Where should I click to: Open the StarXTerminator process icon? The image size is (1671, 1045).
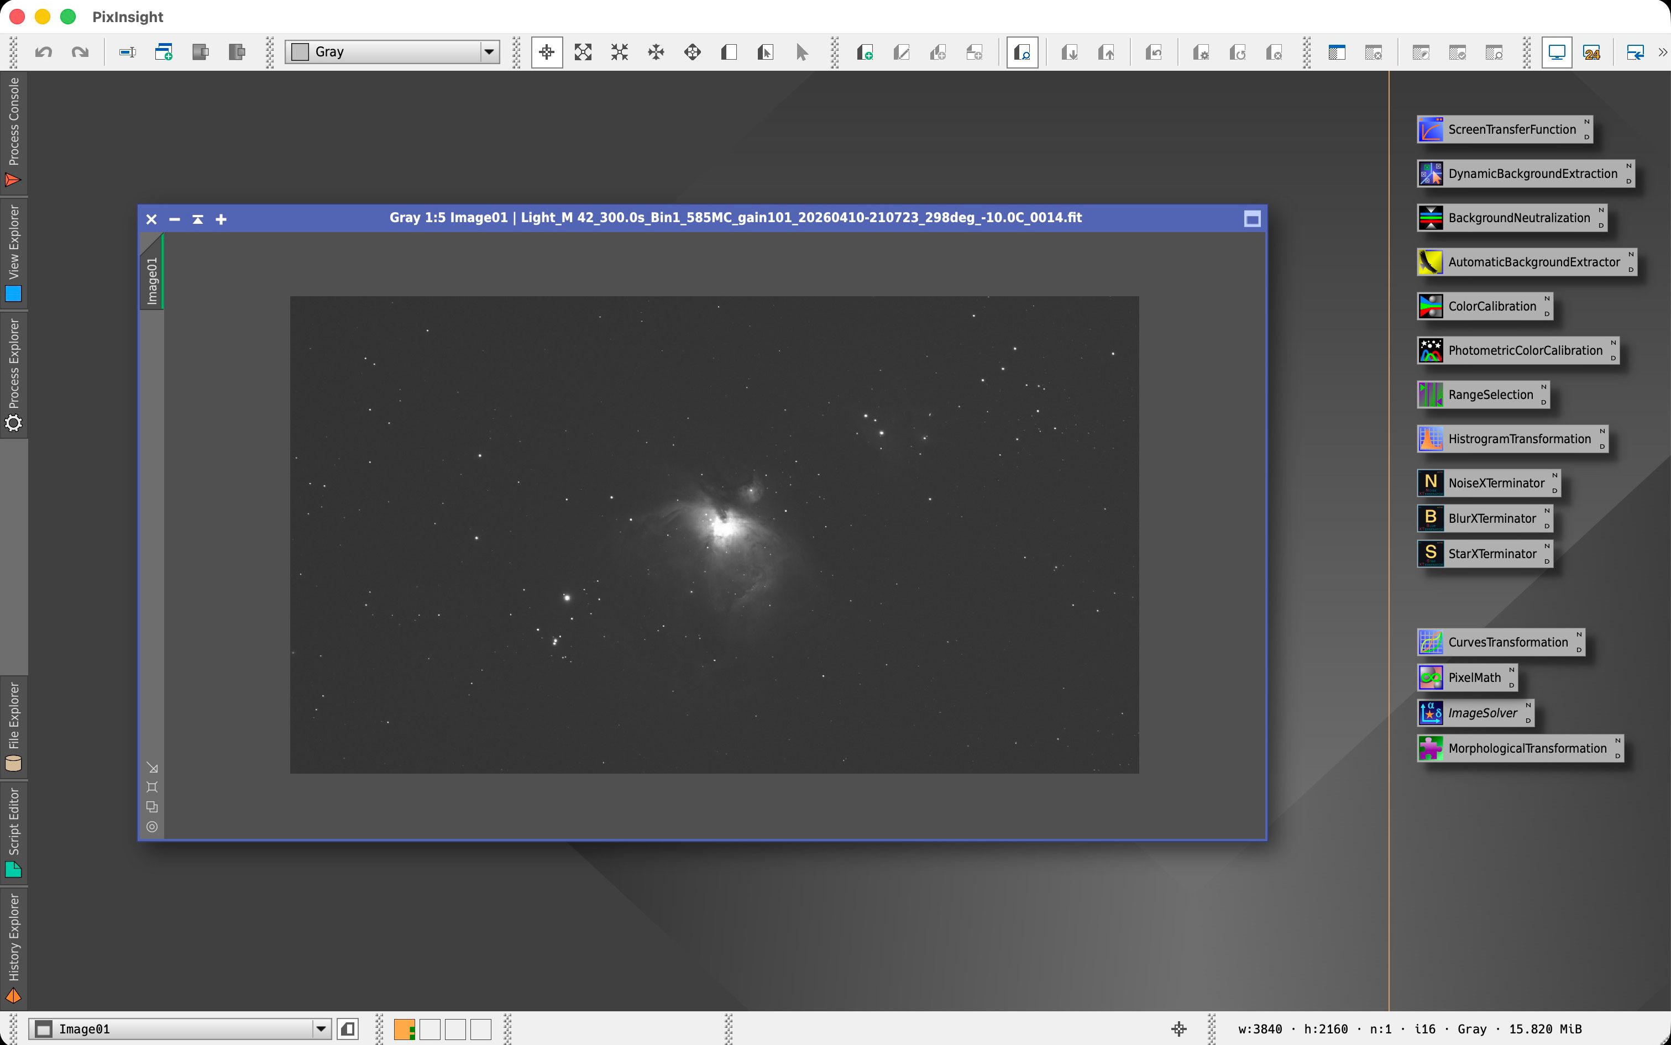click(1484, 554)
